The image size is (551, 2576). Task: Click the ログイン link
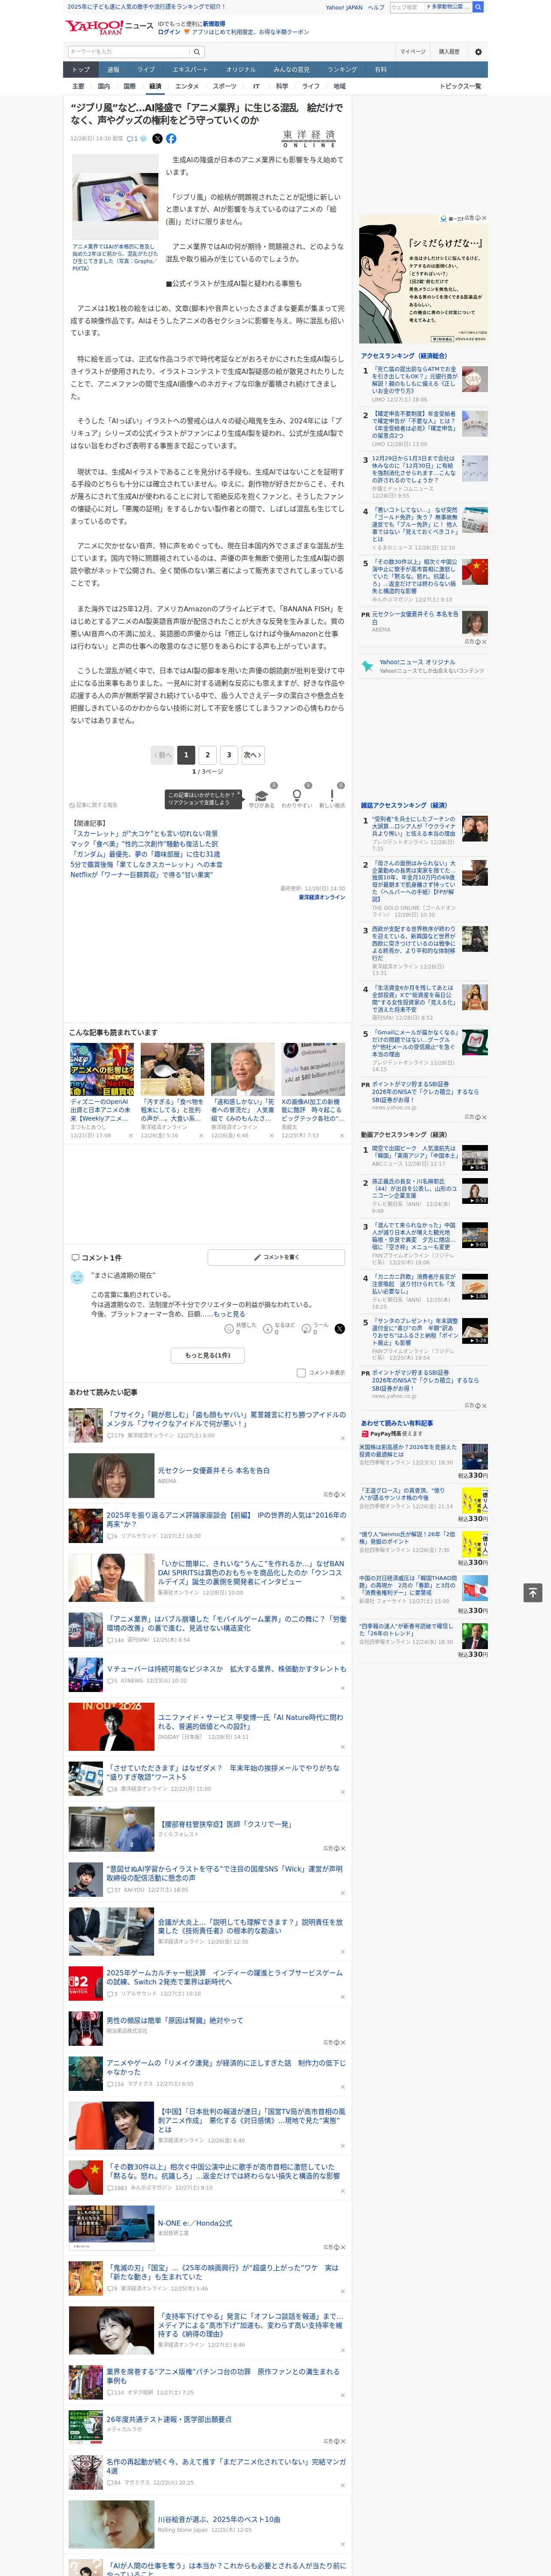pos(169,32)
